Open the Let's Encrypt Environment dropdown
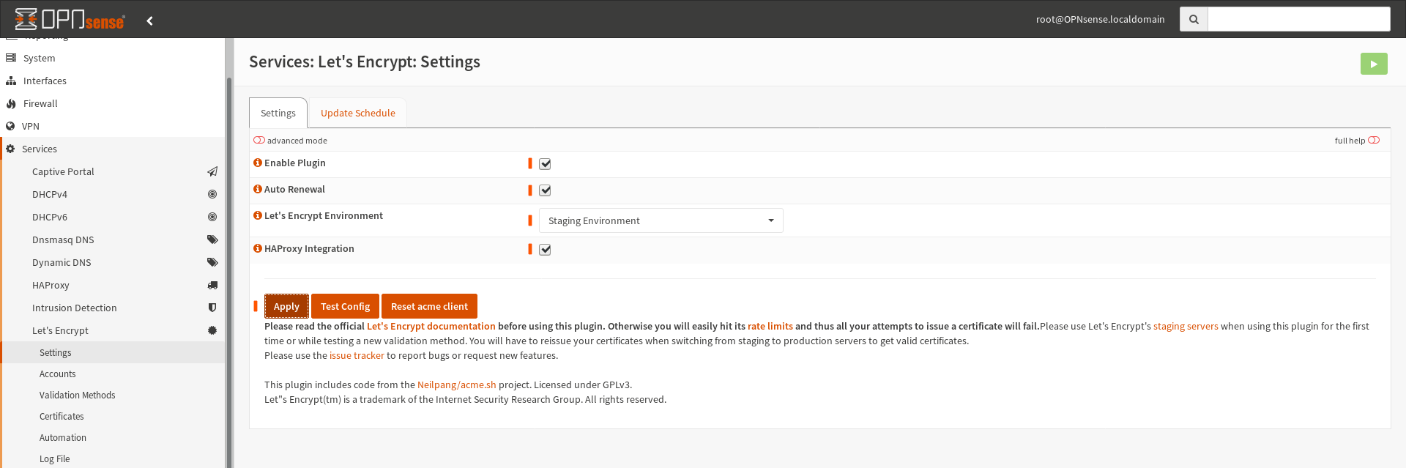 pyautogui.click(x=661, y=220)
